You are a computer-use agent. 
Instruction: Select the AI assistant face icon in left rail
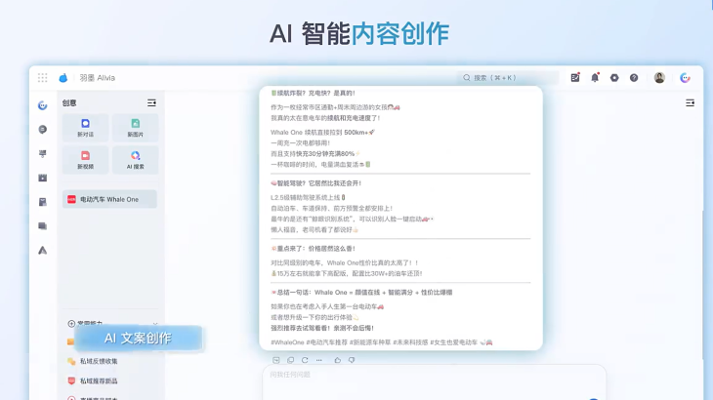pyautogui.click(x=42, y=105)
